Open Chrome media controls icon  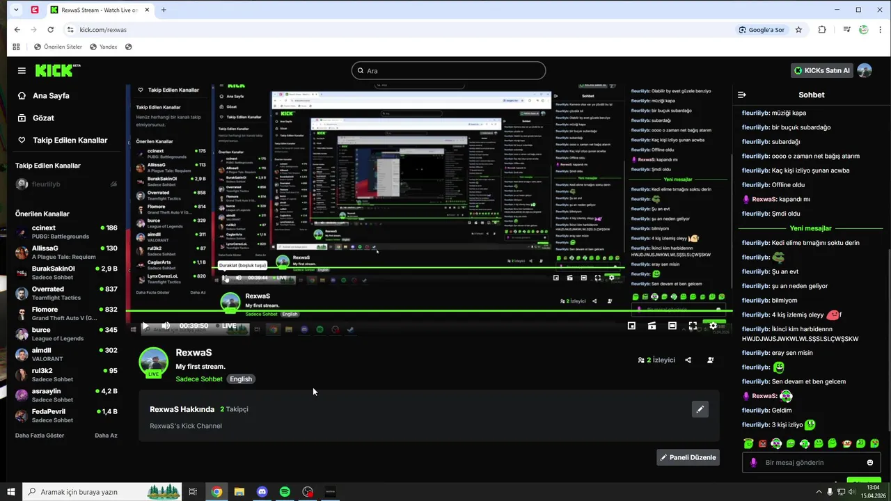[x=846, y=30]
